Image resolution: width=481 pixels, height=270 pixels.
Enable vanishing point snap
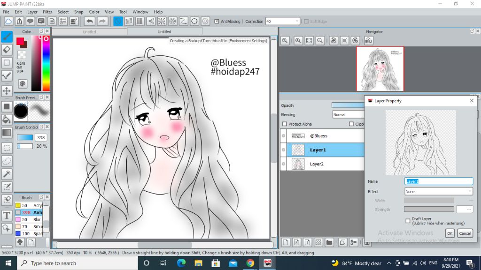click(151, 21)
